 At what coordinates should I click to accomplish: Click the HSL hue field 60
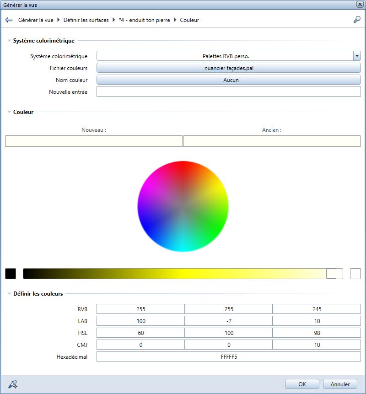pos(140,333)
